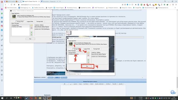
Task: Open TeraBox Cloud bookmark
Action: point(38,8)
